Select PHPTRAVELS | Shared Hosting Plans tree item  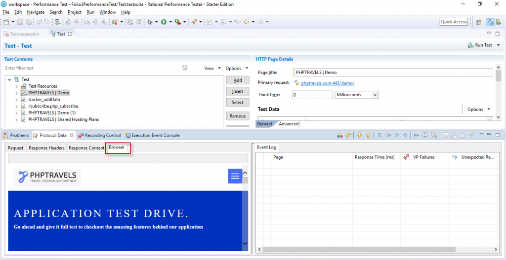(x=64, y=119)
